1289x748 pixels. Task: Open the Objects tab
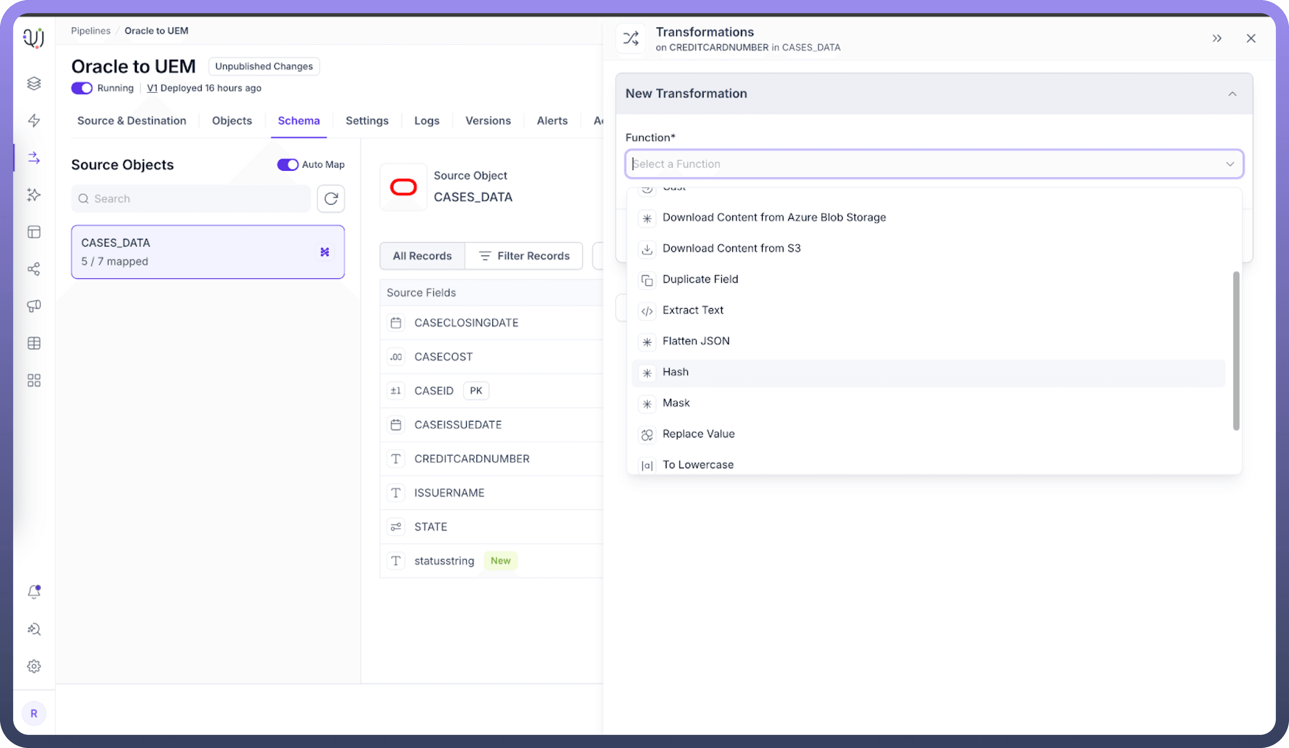tap(232, 121)
